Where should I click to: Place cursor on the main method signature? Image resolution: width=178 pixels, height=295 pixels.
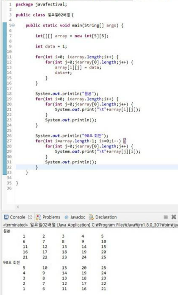[x=74, y=25]
